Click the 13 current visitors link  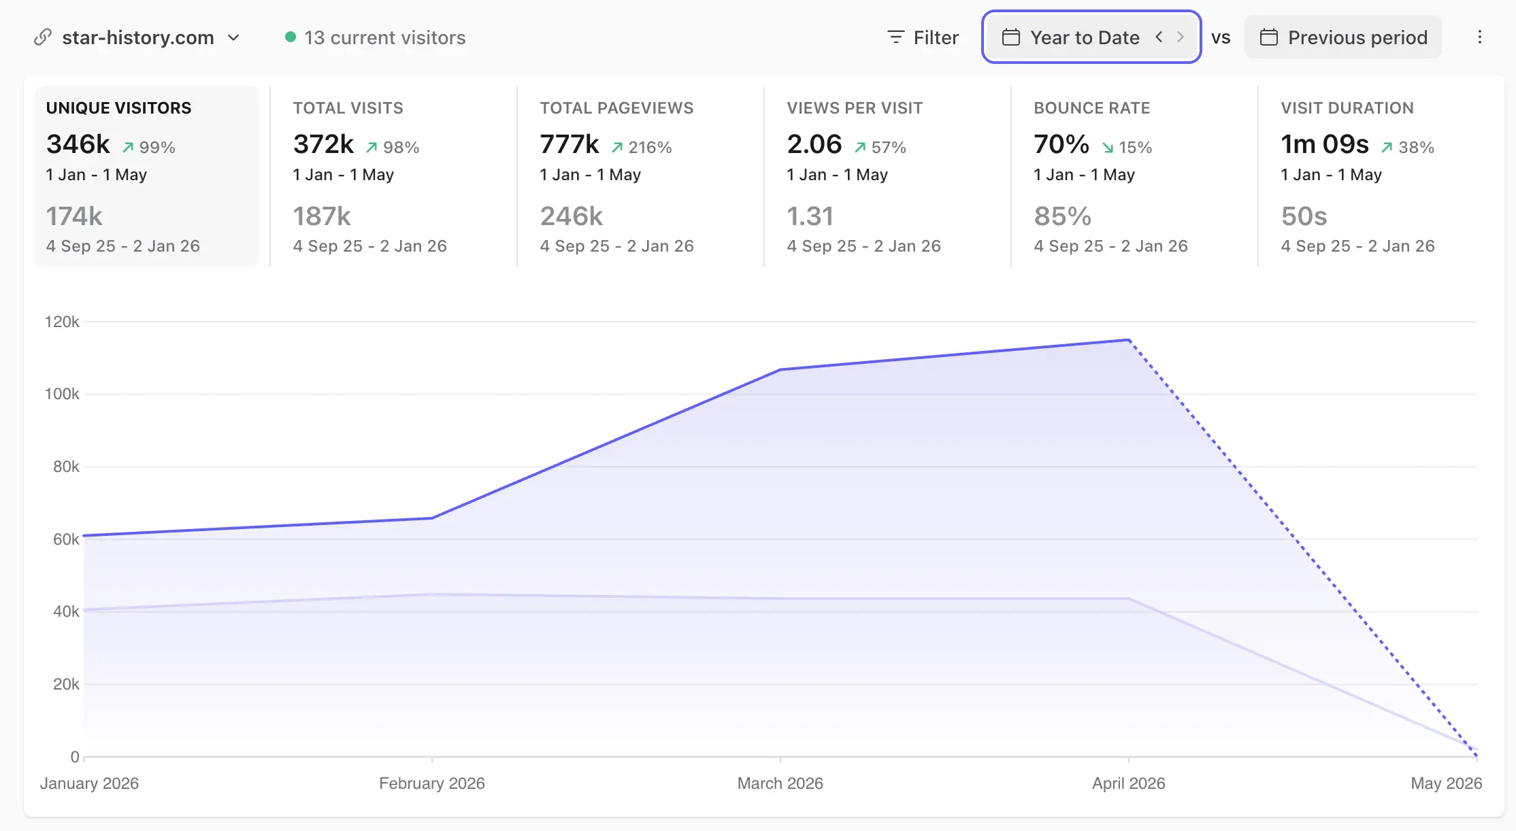coord(384,38)
